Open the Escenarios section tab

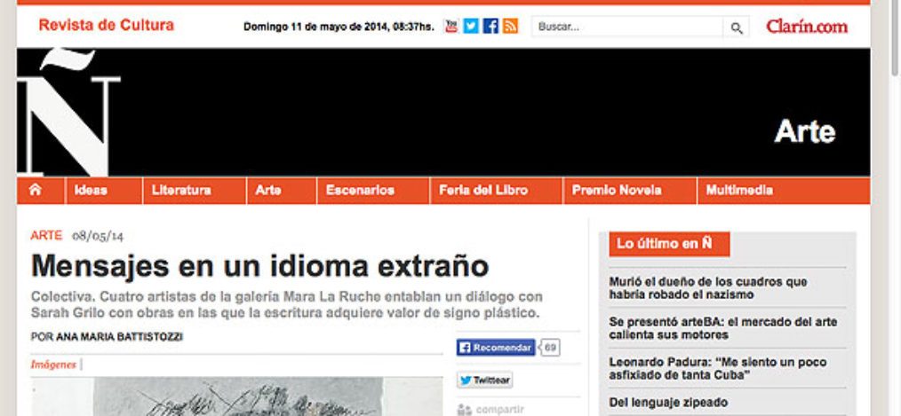click(x=373, y=191)
